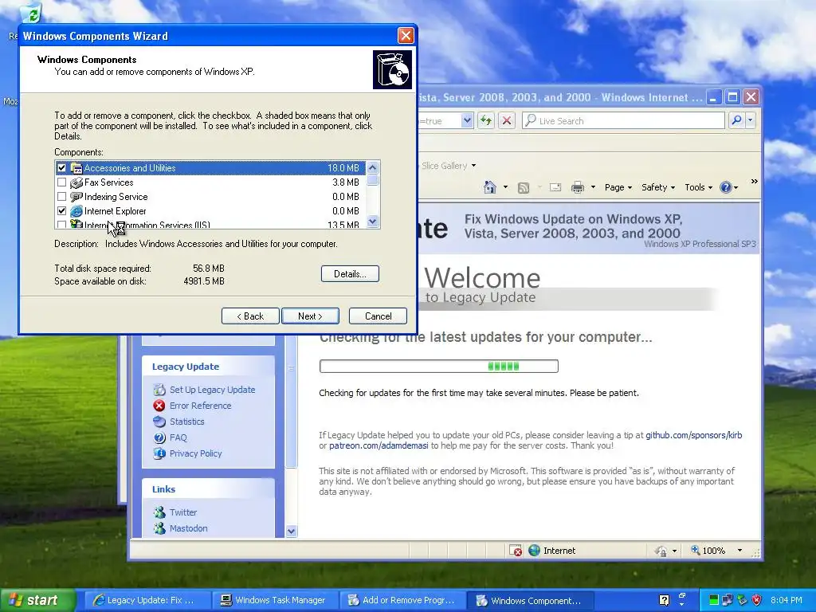
Task: Open the Statistics link
Action: [186, 422]
